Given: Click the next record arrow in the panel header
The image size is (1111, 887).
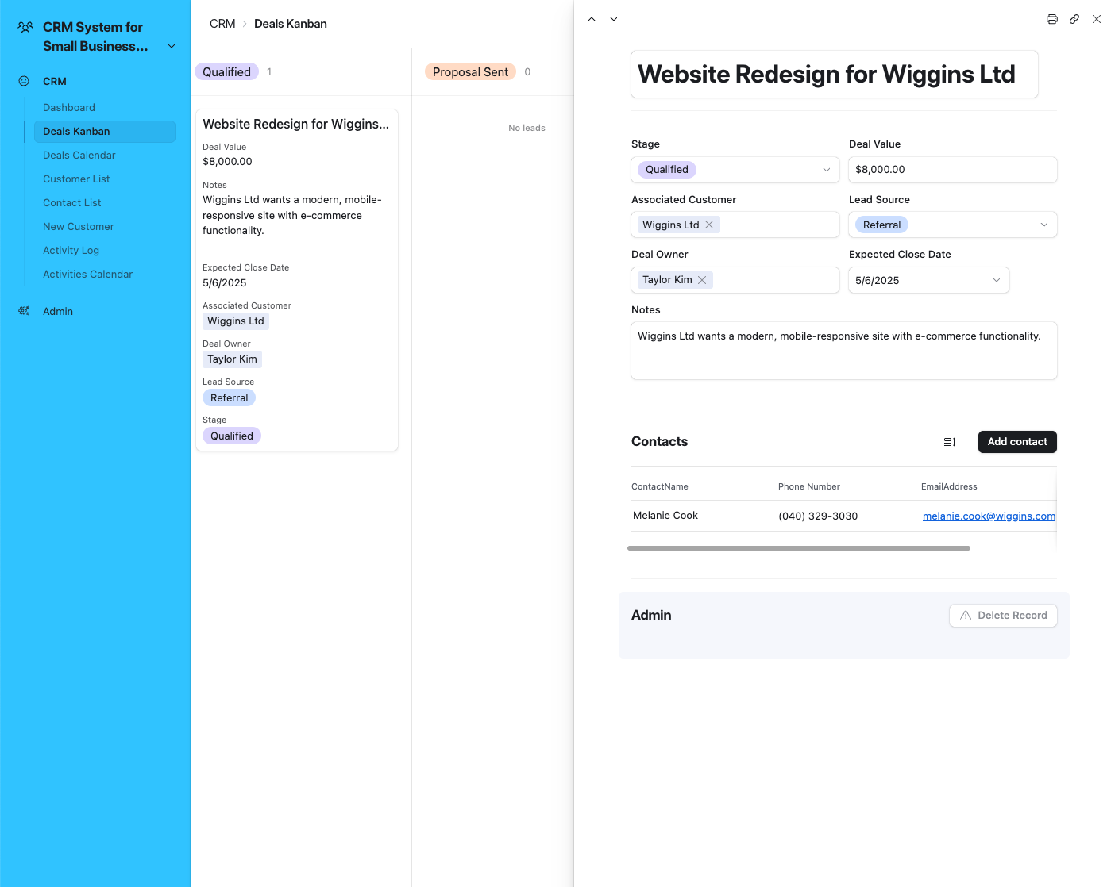Looking at the screenshot, I should 614,18.
